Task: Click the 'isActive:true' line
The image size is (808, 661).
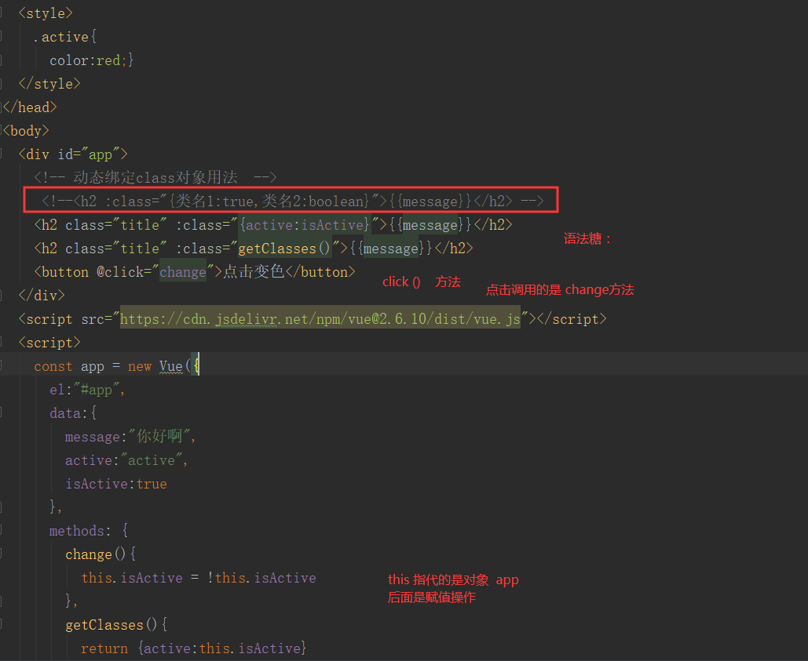Action: (116, 484)
